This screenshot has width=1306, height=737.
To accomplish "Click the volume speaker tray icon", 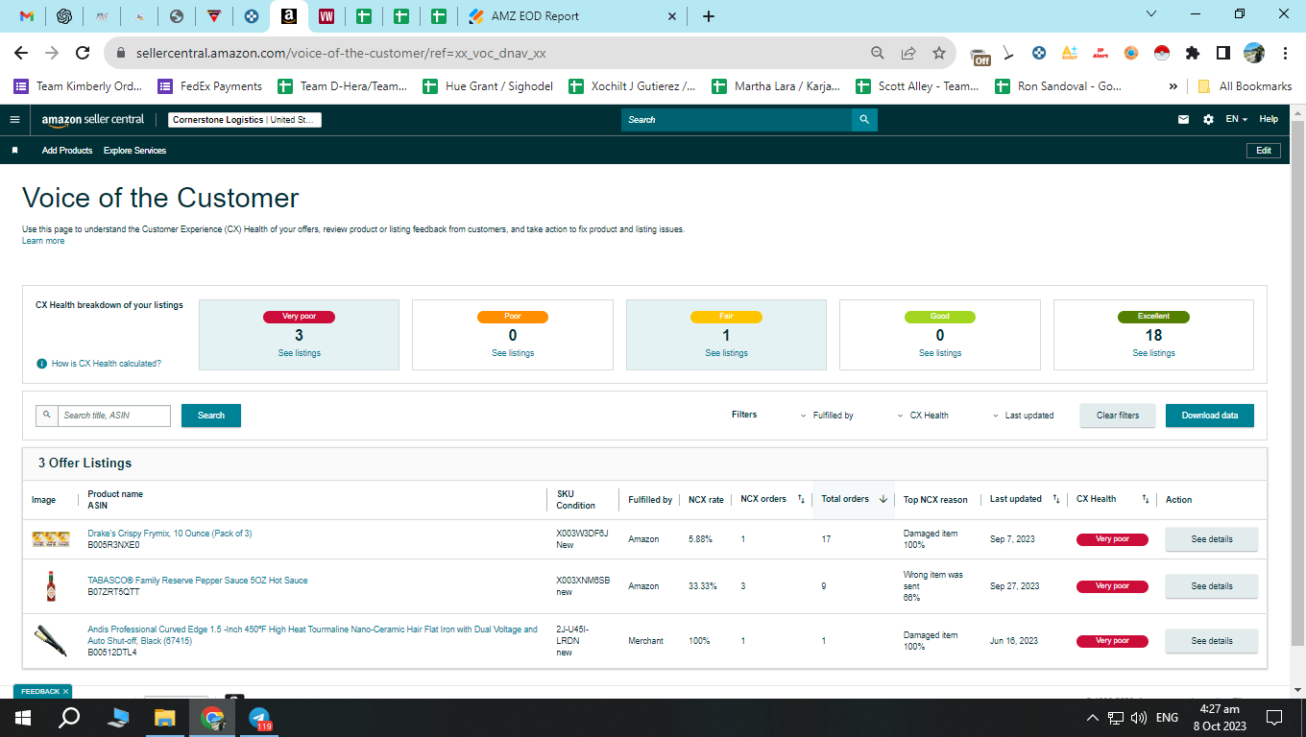I will tap(1139, 718).
